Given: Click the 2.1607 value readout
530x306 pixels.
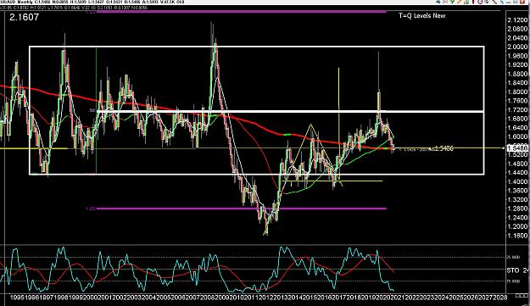Looking at the screenshot, I should pos(24,17).
